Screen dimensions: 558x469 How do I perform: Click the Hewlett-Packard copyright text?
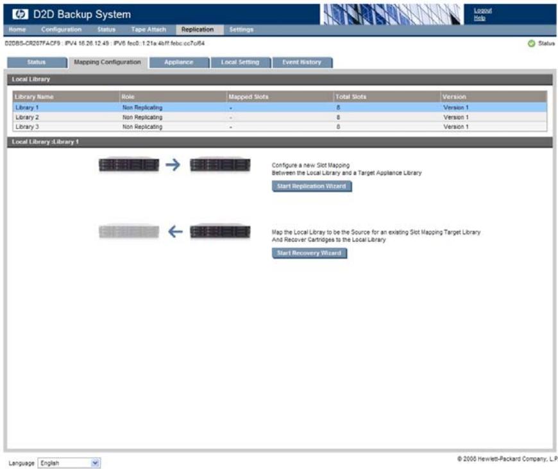click(x=507, y=459)
